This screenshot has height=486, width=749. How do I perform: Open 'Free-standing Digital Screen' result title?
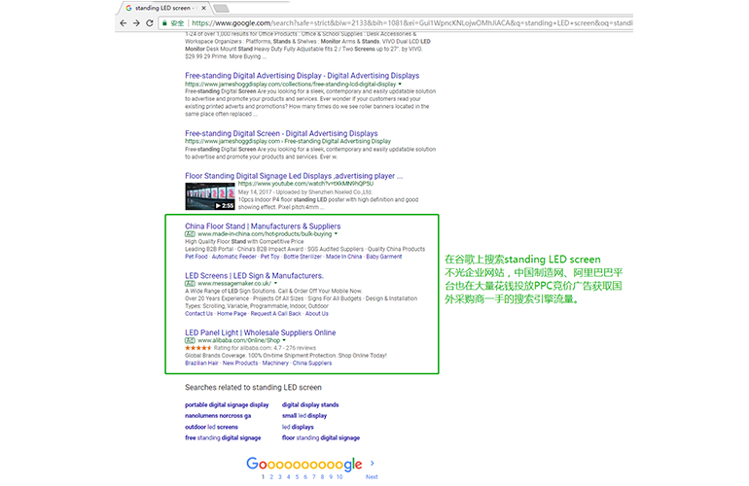click(x=281, y=133)
